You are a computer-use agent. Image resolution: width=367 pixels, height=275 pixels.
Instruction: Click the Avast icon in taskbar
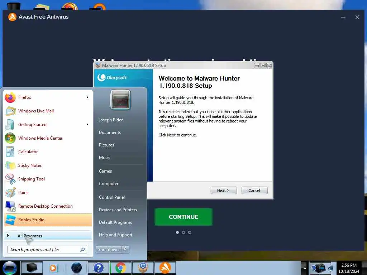[x=165, y=268]
